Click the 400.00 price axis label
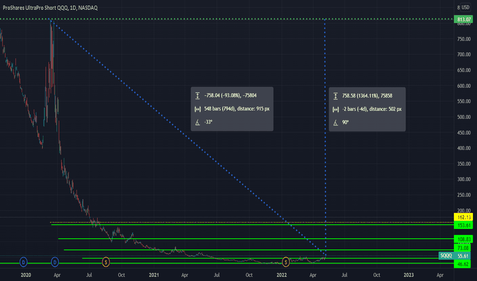 (x=464, y=148)
